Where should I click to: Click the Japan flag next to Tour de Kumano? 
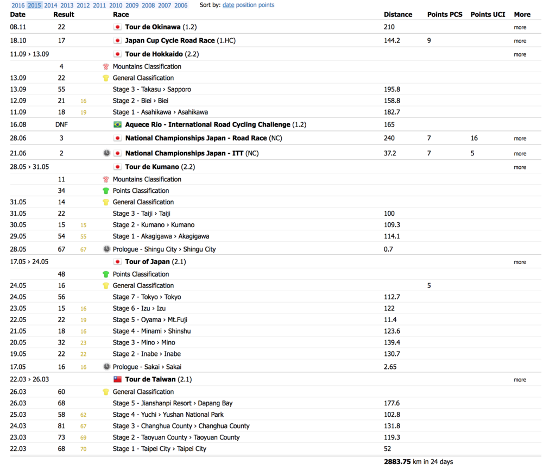[117, 167]
